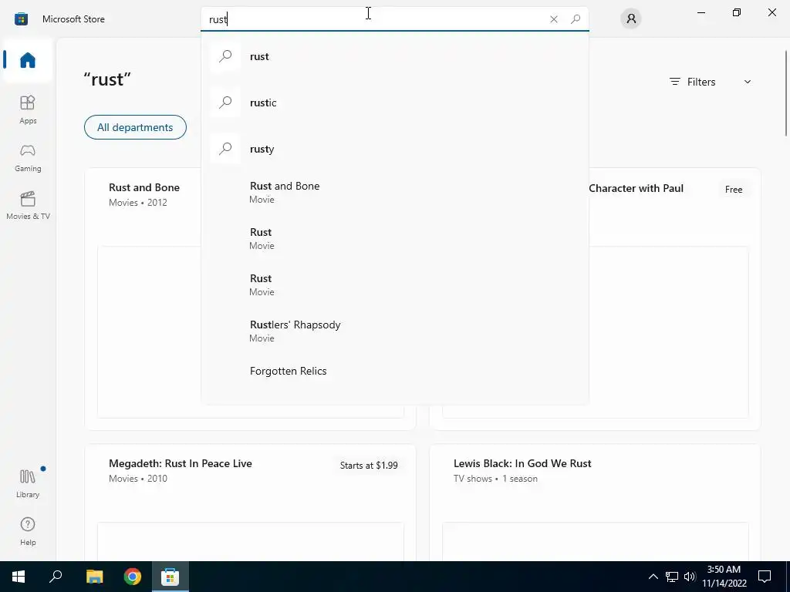Open the Apps section

tap(28, 109)
